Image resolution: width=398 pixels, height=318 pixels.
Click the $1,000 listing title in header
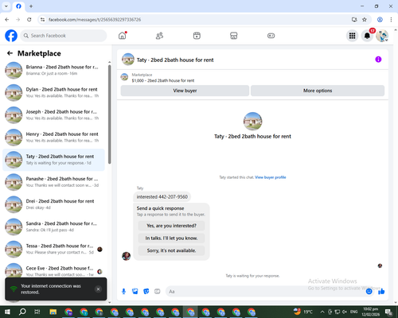(163, 80)
